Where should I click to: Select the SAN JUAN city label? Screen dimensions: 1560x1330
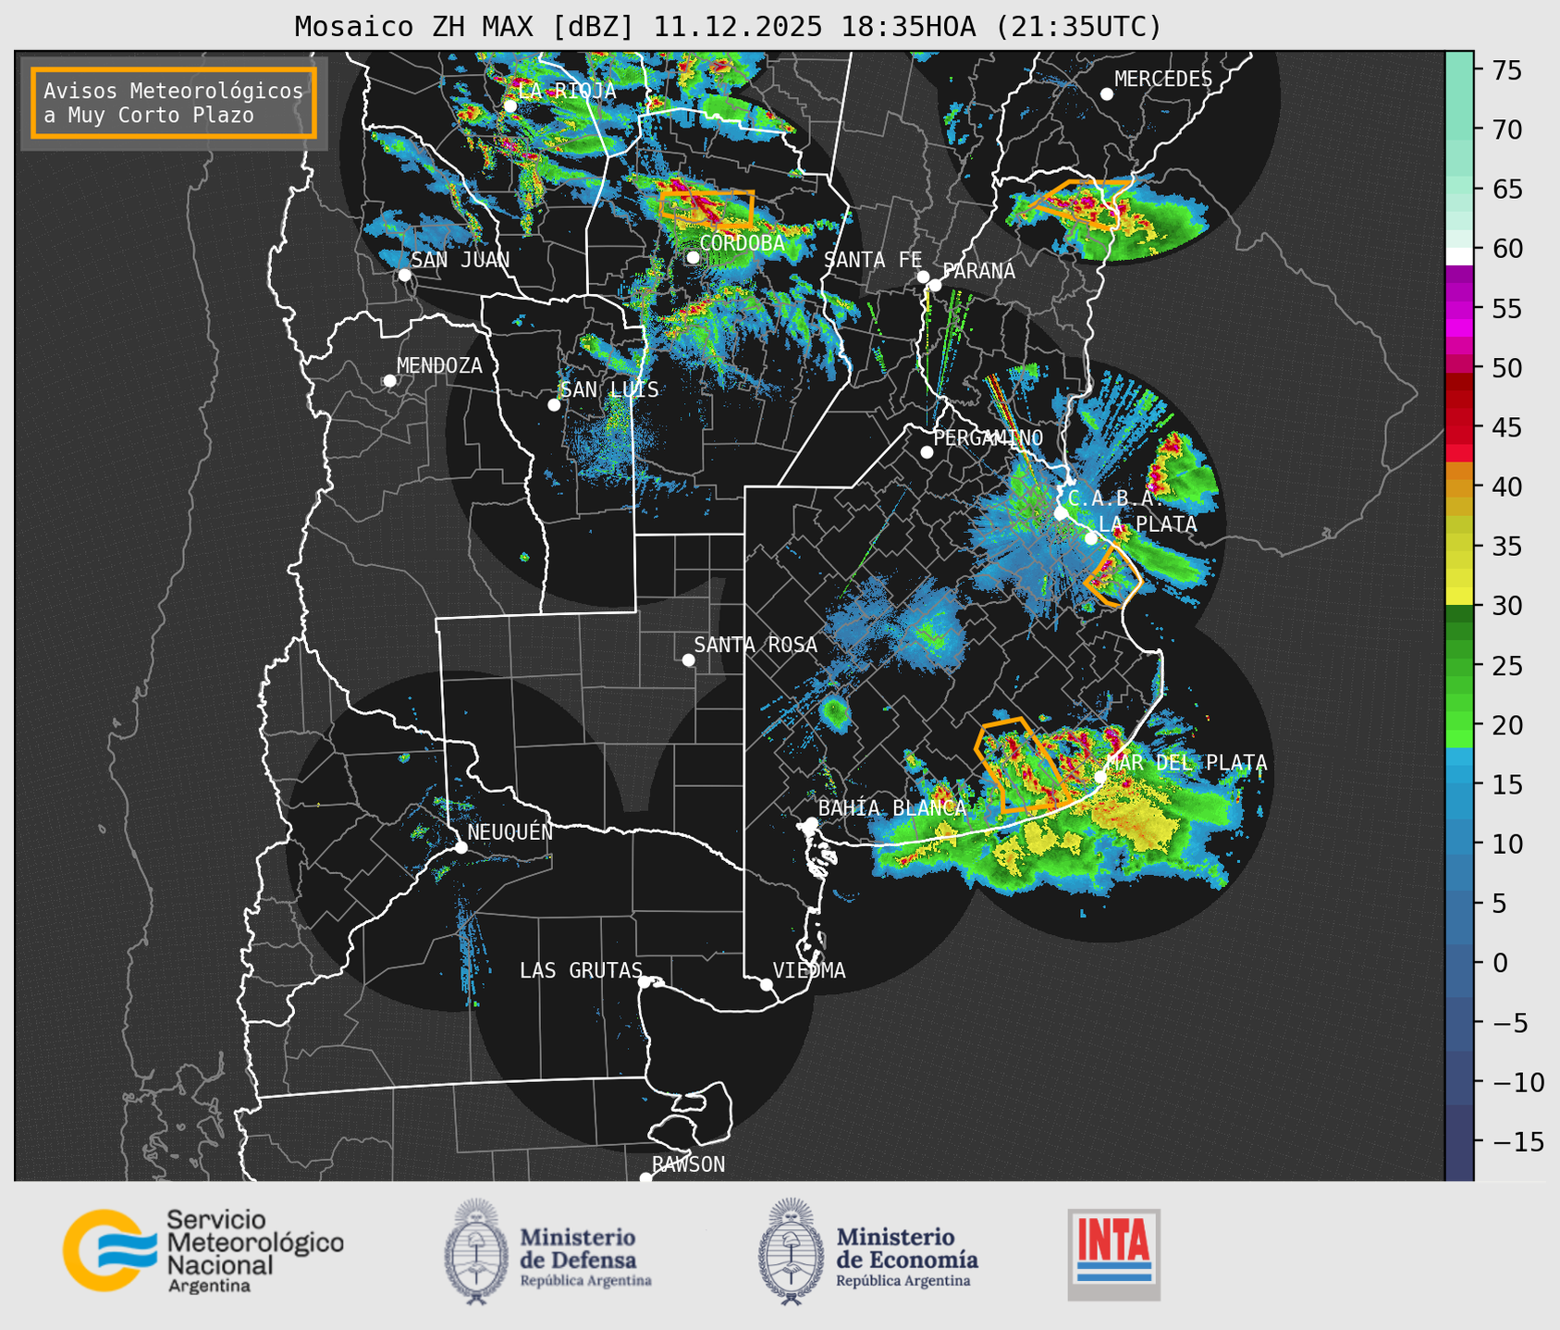(461, 260)
